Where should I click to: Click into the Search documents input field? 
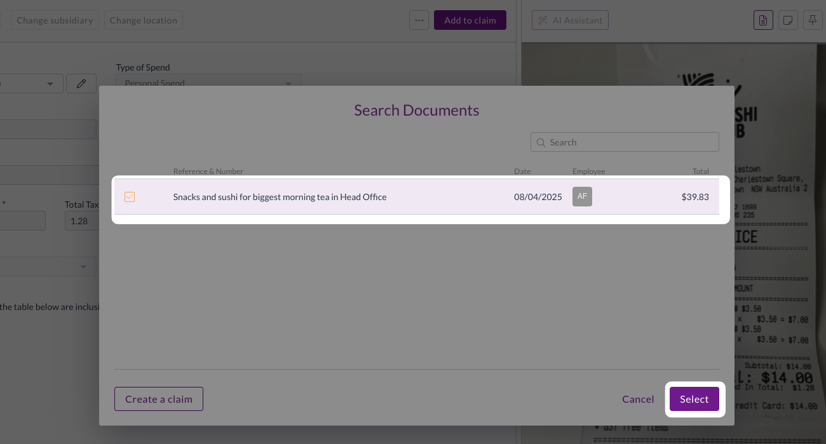click(625, 142)
